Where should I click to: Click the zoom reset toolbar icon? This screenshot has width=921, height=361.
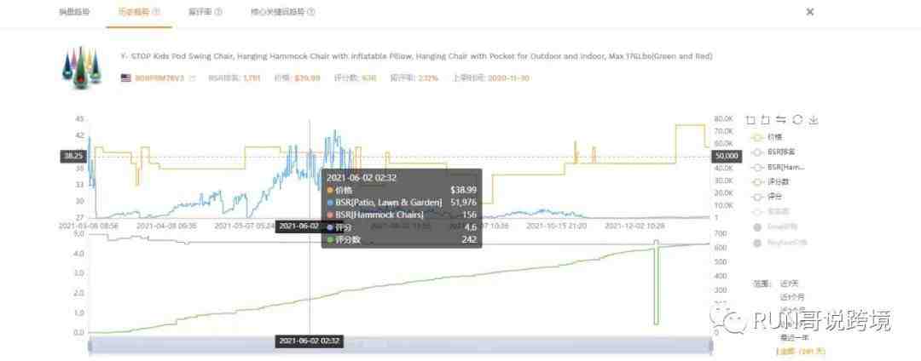click(x=765, y=119)
